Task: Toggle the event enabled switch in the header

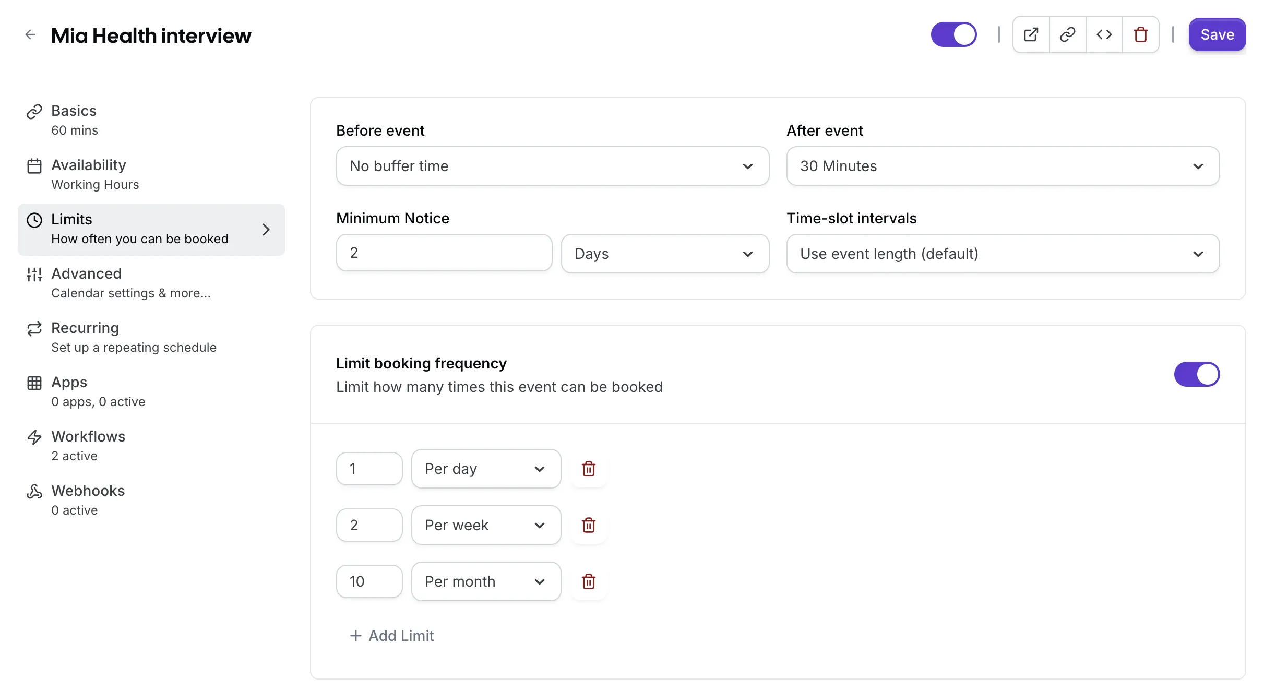Action: tap(953, 35)
